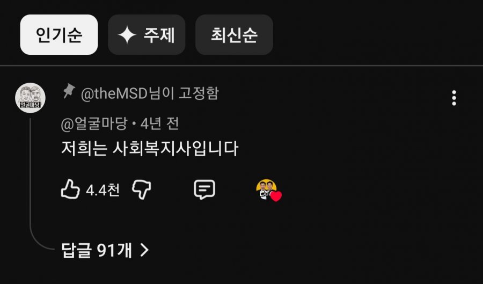Image resolution: width=483 pixels, height=284 pixels.
Task: Click the '4년 전' timestamp
Action: [159, 124]
